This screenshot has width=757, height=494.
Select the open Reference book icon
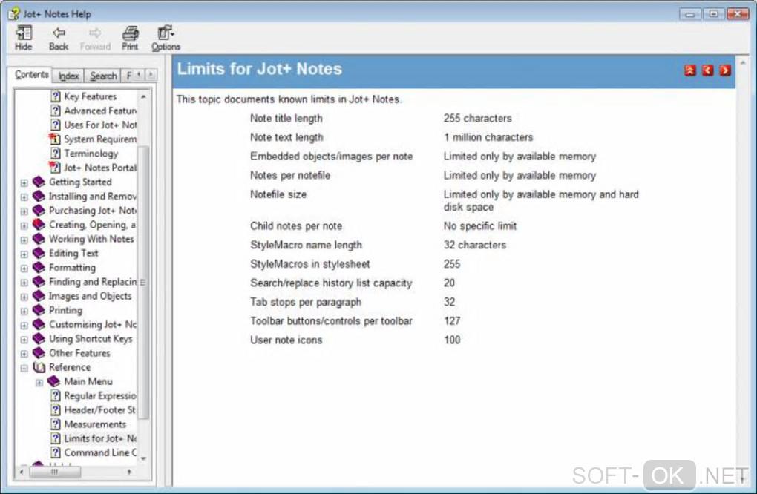click(39, 367)
